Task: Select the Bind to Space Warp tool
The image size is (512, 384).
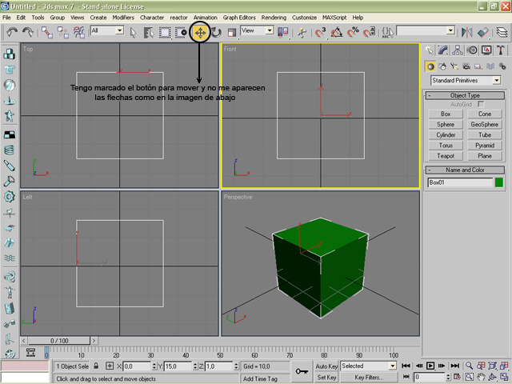Action: click(x=79, y=32)
